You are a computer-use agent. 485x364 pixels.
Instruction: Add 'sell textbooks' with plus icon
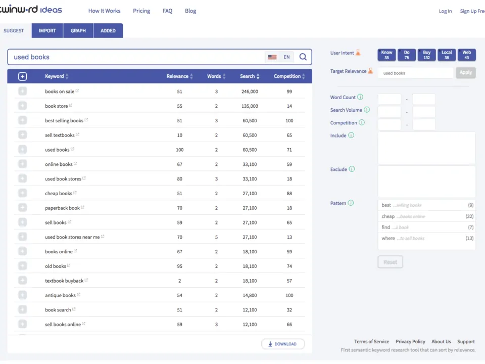click(x=22, y=135)
